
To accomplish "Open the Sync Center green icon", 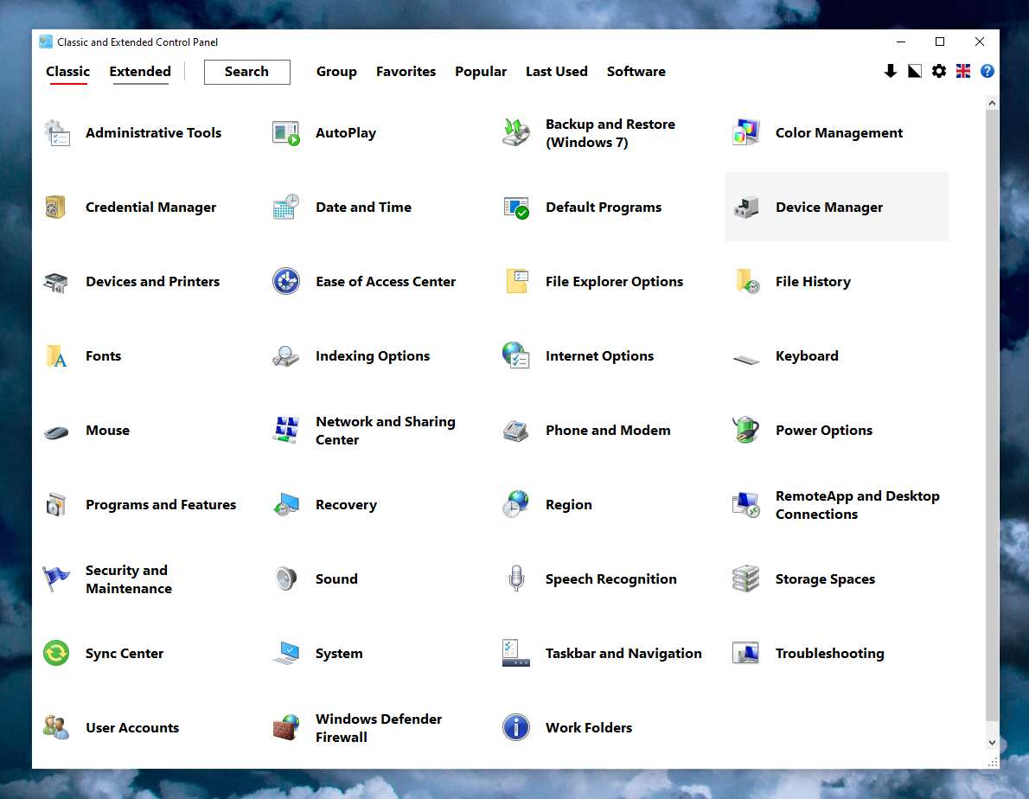I will point(56,654).
